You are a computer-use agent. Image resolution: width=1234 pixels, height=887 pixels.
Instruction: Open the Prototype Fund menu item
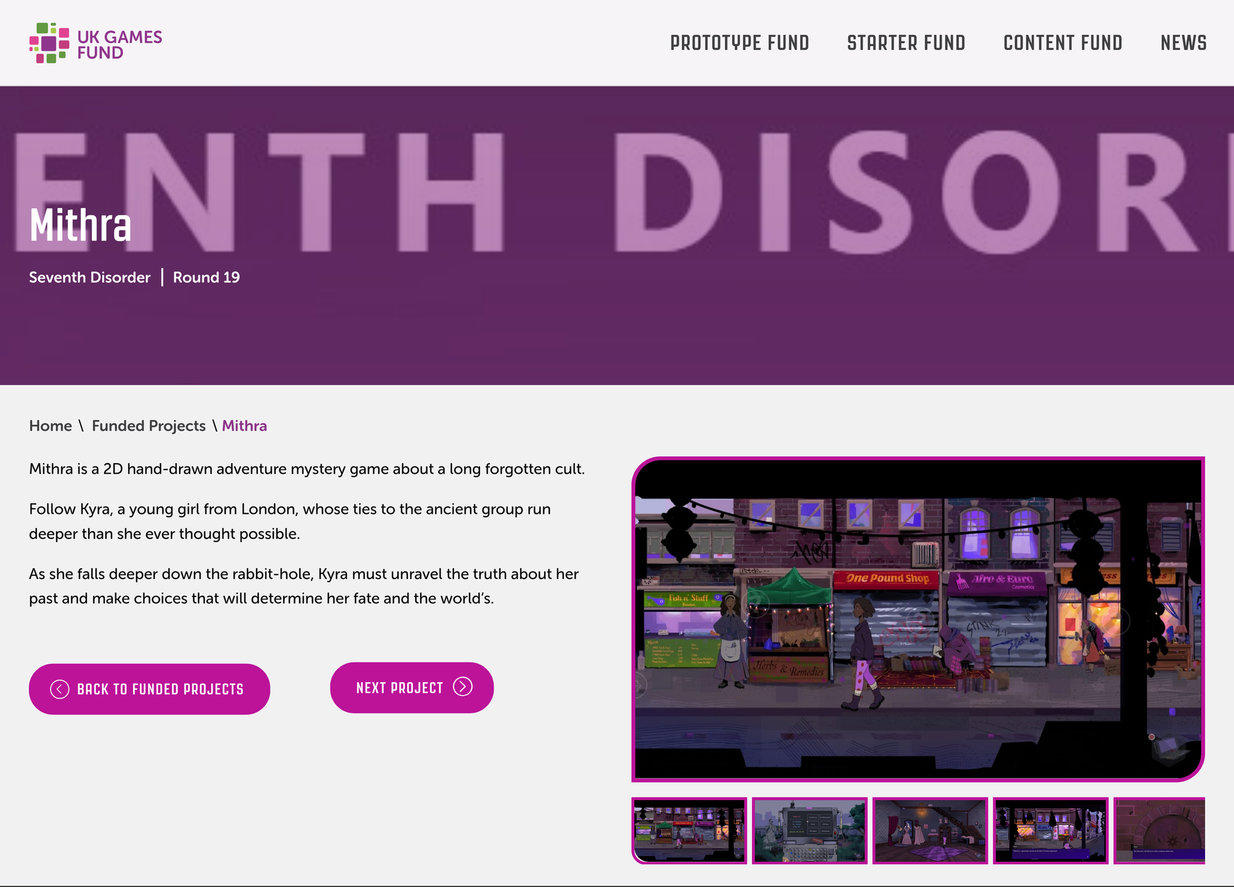pos(740,43)
